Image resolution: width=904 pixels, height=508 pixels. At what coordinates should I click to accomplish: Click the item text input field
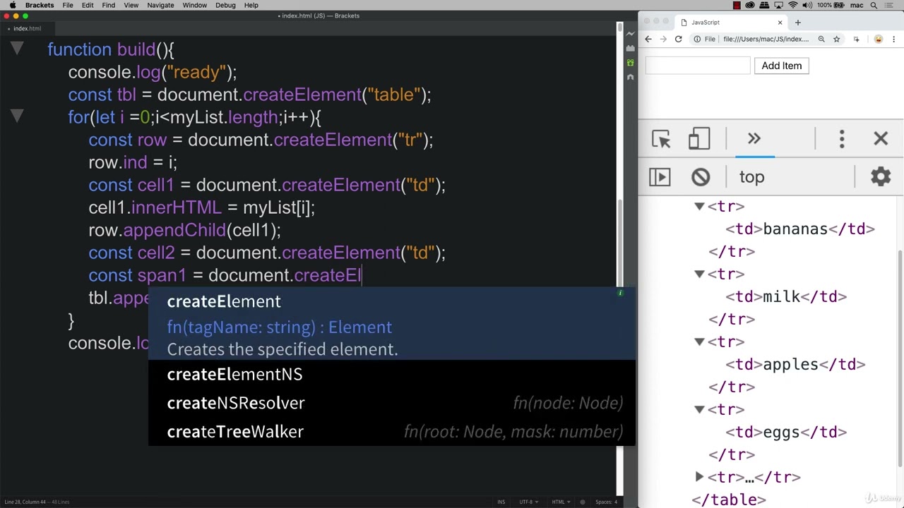point(698,66)
